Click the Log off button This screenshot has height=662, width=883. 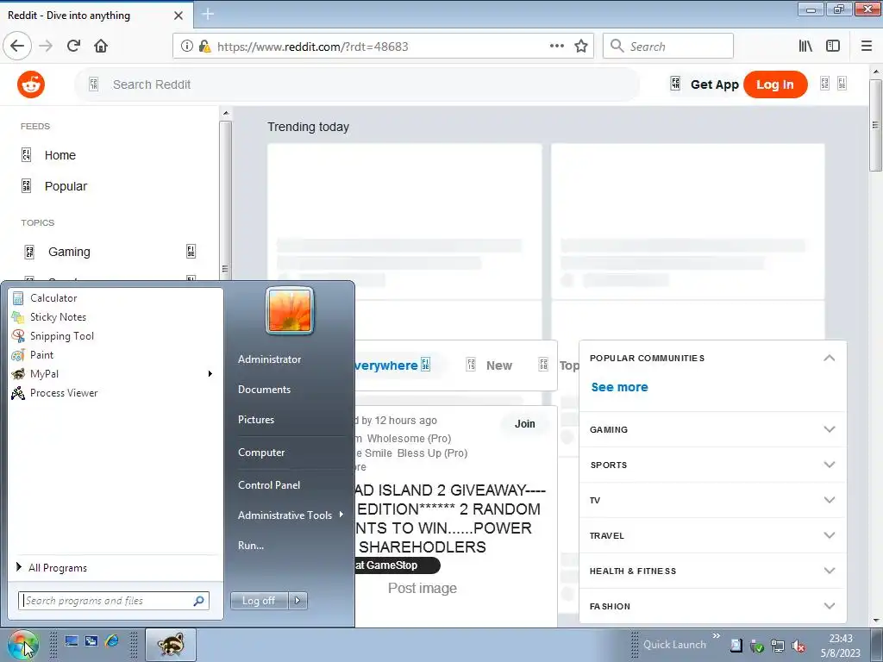(259, 601)
